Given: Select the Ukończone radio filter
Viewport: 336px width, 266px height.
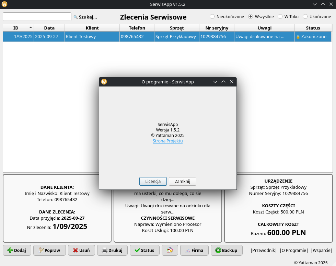Looking at the screenshot, I should click(305, 16).
